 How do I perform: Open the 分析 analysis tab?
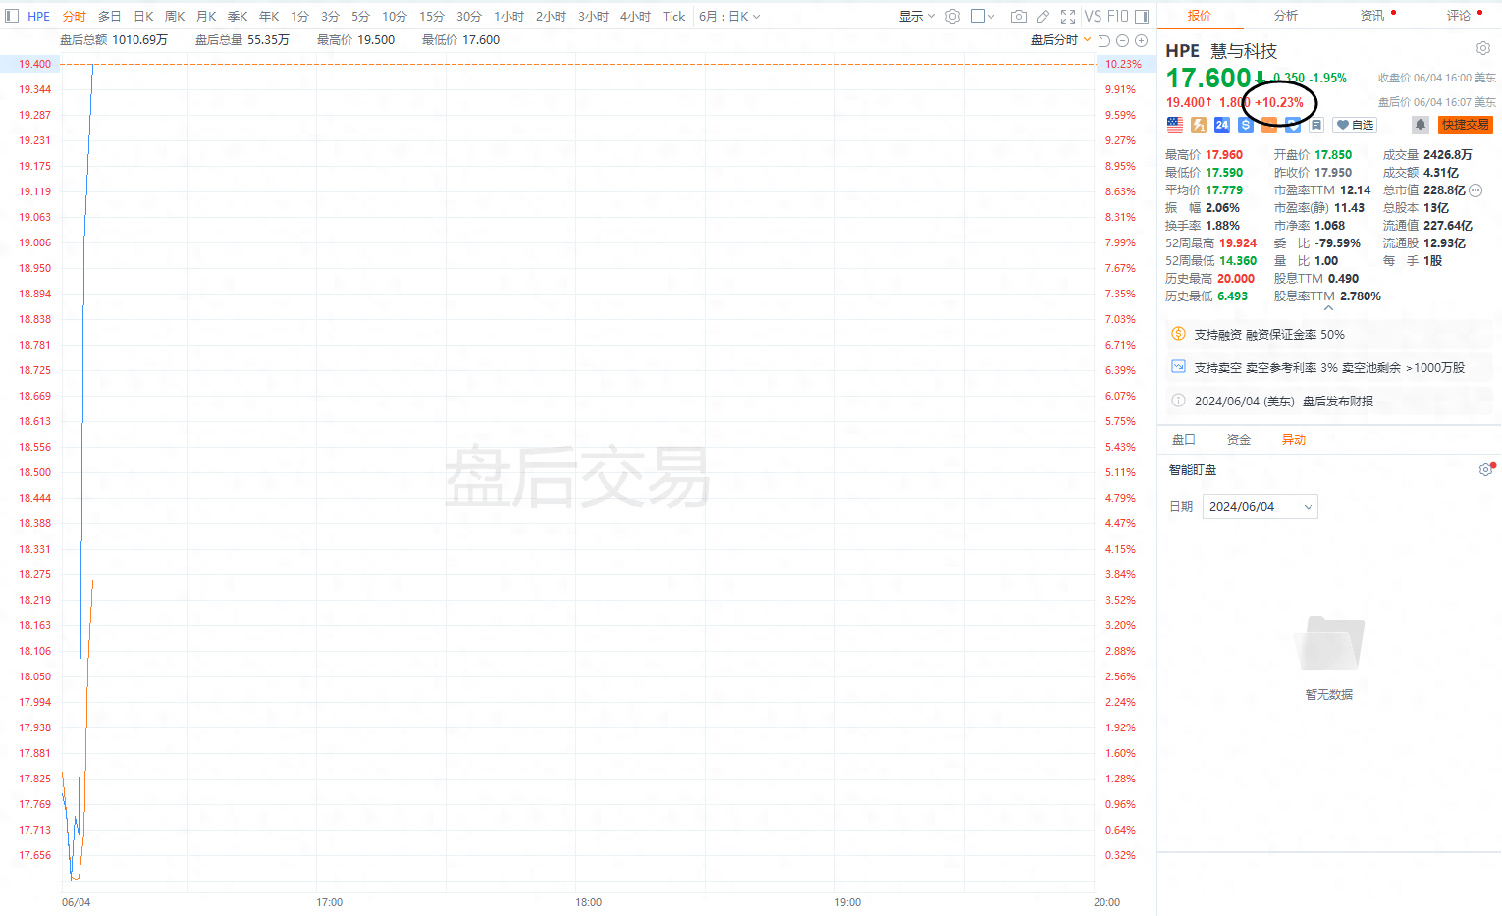coord(1286,15)
